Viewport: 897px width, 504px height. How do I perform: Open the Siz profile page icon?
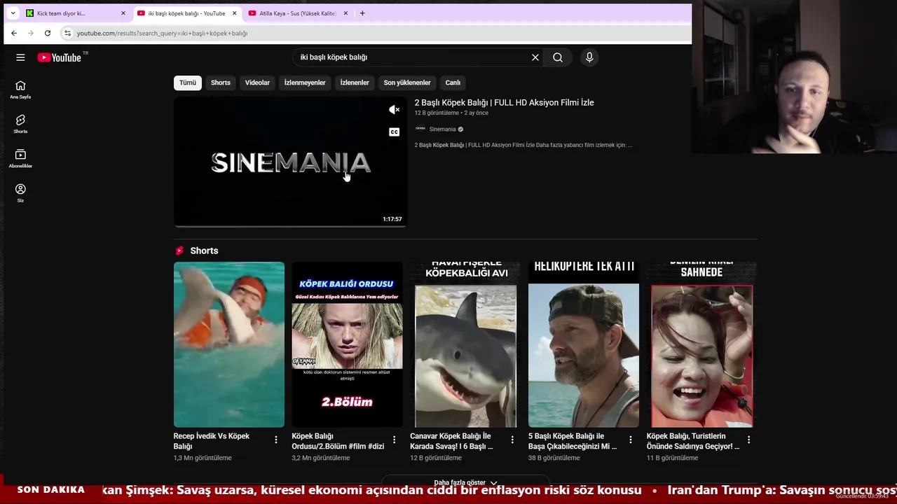pos(20,193)
